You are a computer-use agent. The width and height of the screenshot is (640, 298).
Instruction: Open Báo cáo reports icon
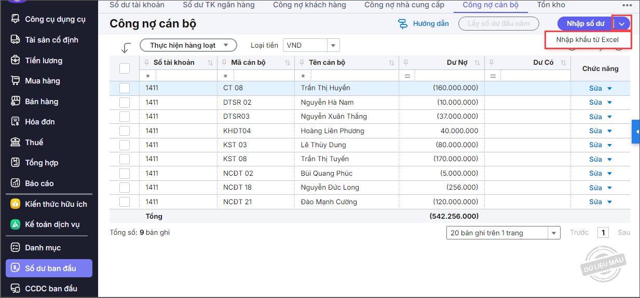(16, 183)
